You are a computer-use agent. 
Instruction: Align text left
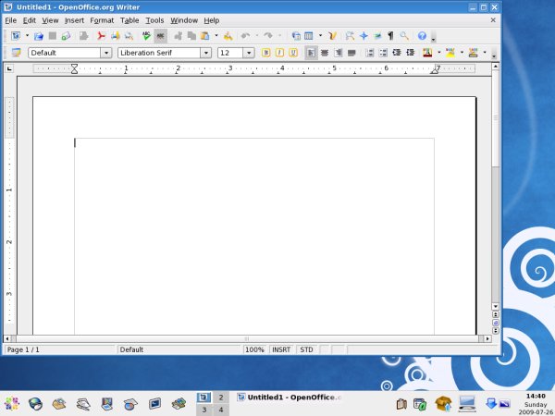pos(311,53)
